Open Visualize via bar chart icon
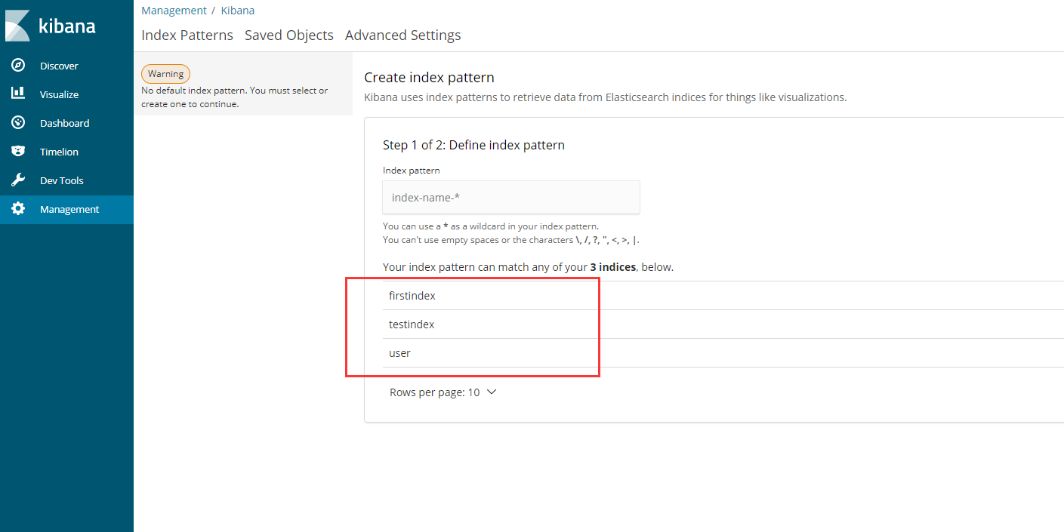Viewport: 1064px width, 532px height. [18, 94]
